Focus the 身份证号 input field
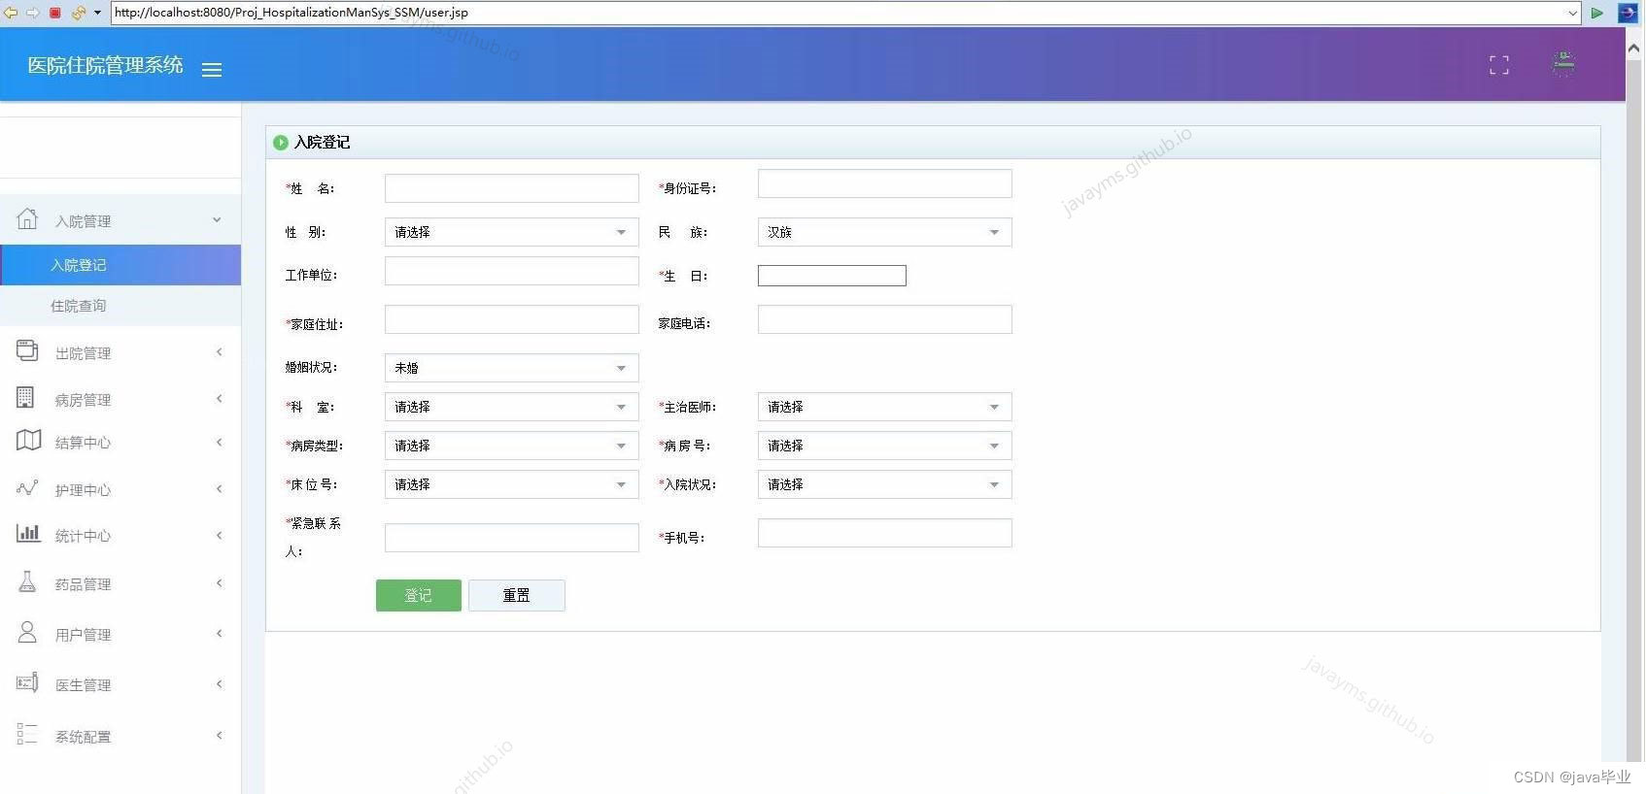The width and height of the screenshot is (1646, 794). tap(884, 183)
